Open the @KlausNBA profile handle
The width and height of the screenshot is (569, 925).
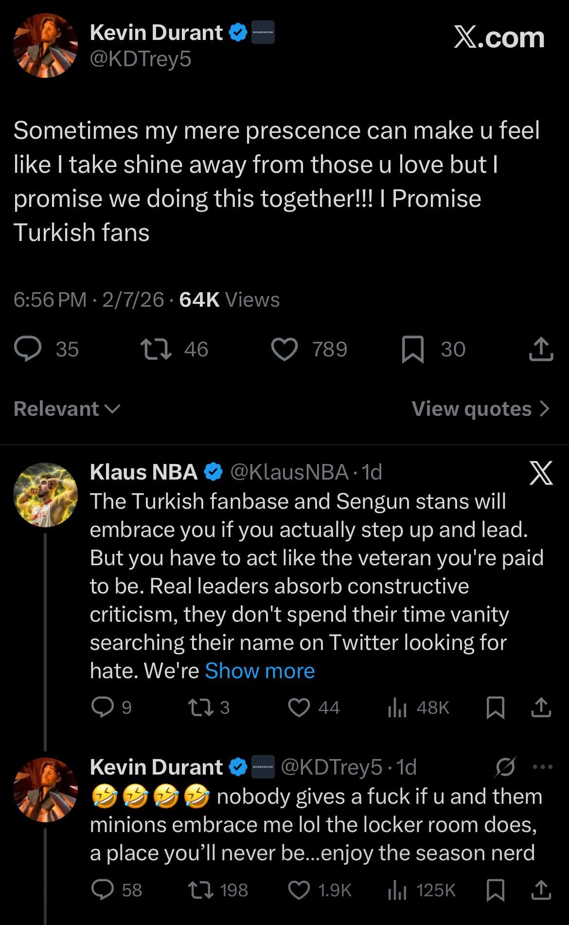click(x=289, y=472)
